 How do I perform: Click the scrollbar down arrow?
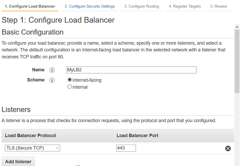point(237,163)
